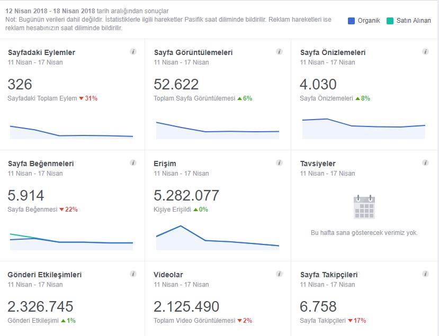Show info for the Sayfa Beğenmeleri card
Image resolution: width=439 pixels, height=336 pixels.
(133, 163)
